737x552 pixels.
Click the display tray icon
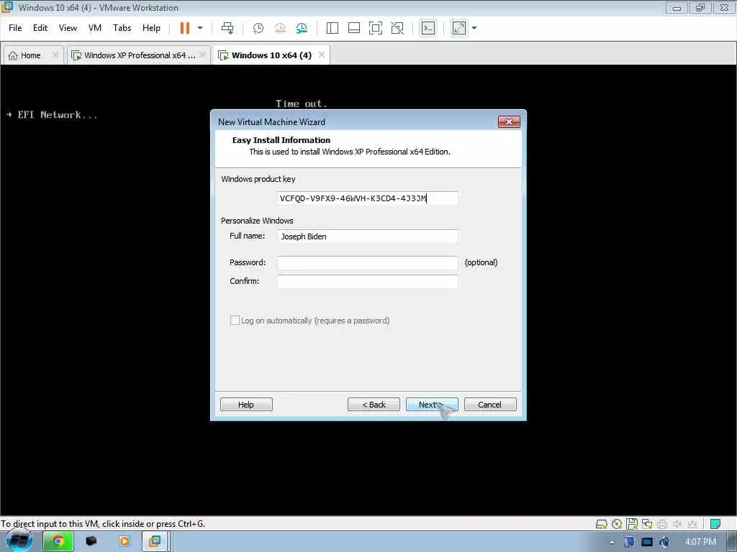pyautogui.click(x=647, y=542)
